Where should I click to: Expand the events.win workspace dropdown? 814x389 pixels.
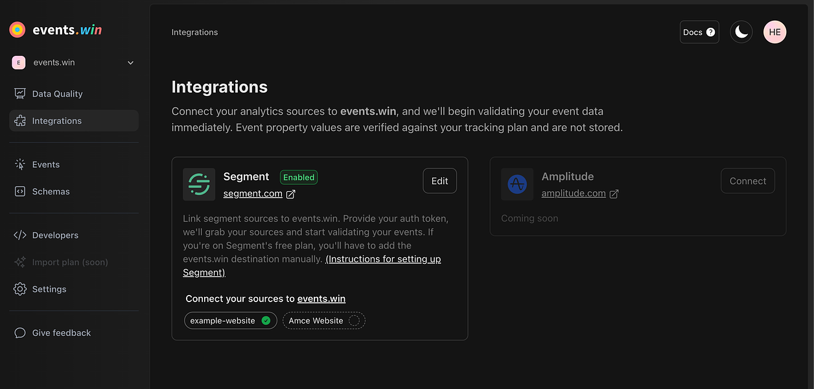tap(74, 63)
